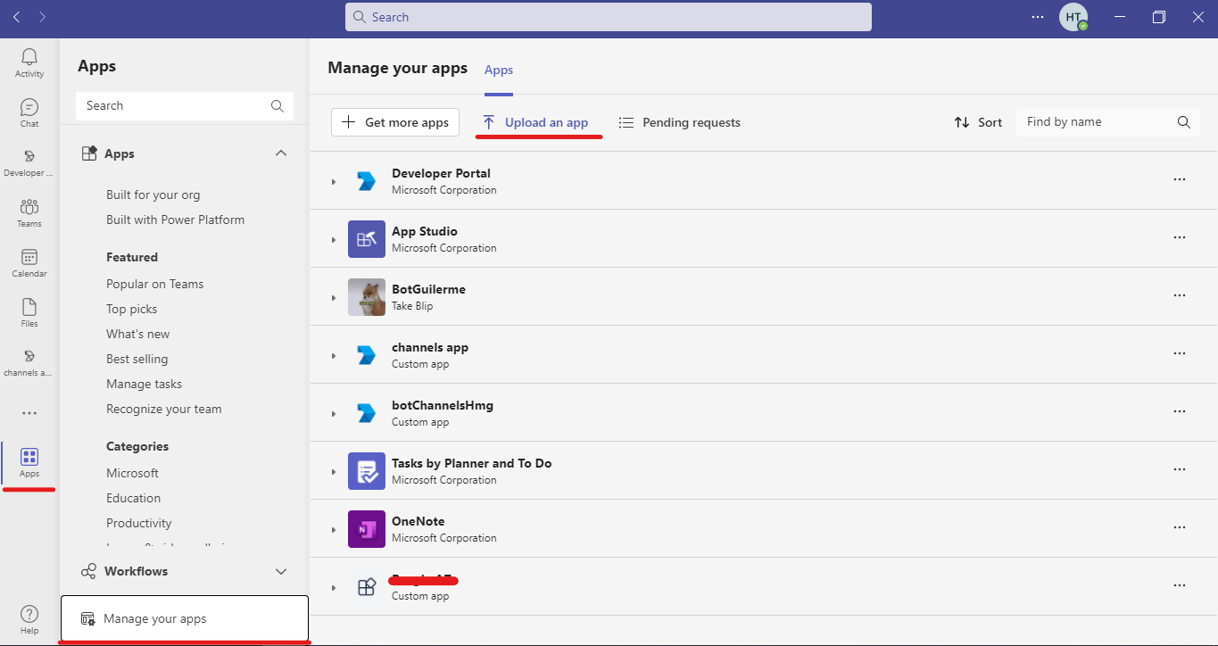
Task: Open Built for your org category
Action: coord(153,195)
